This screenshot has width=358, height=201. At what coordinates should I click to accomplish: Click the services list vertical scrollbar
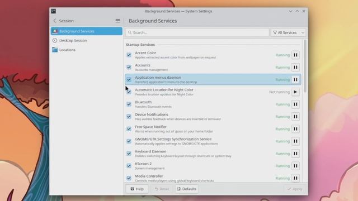(x=305, y=66)
